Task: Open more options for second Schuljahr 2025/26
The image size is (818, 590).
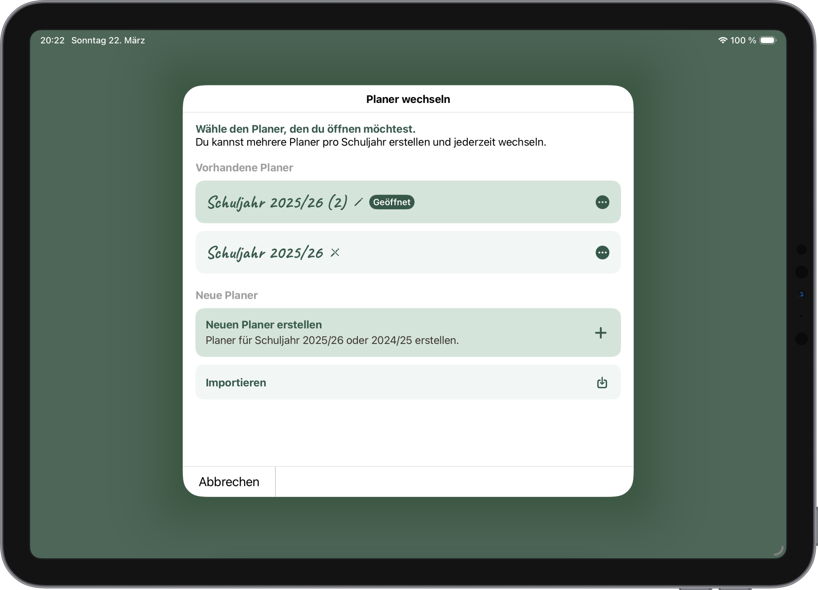Action: (x=602, y=252)
